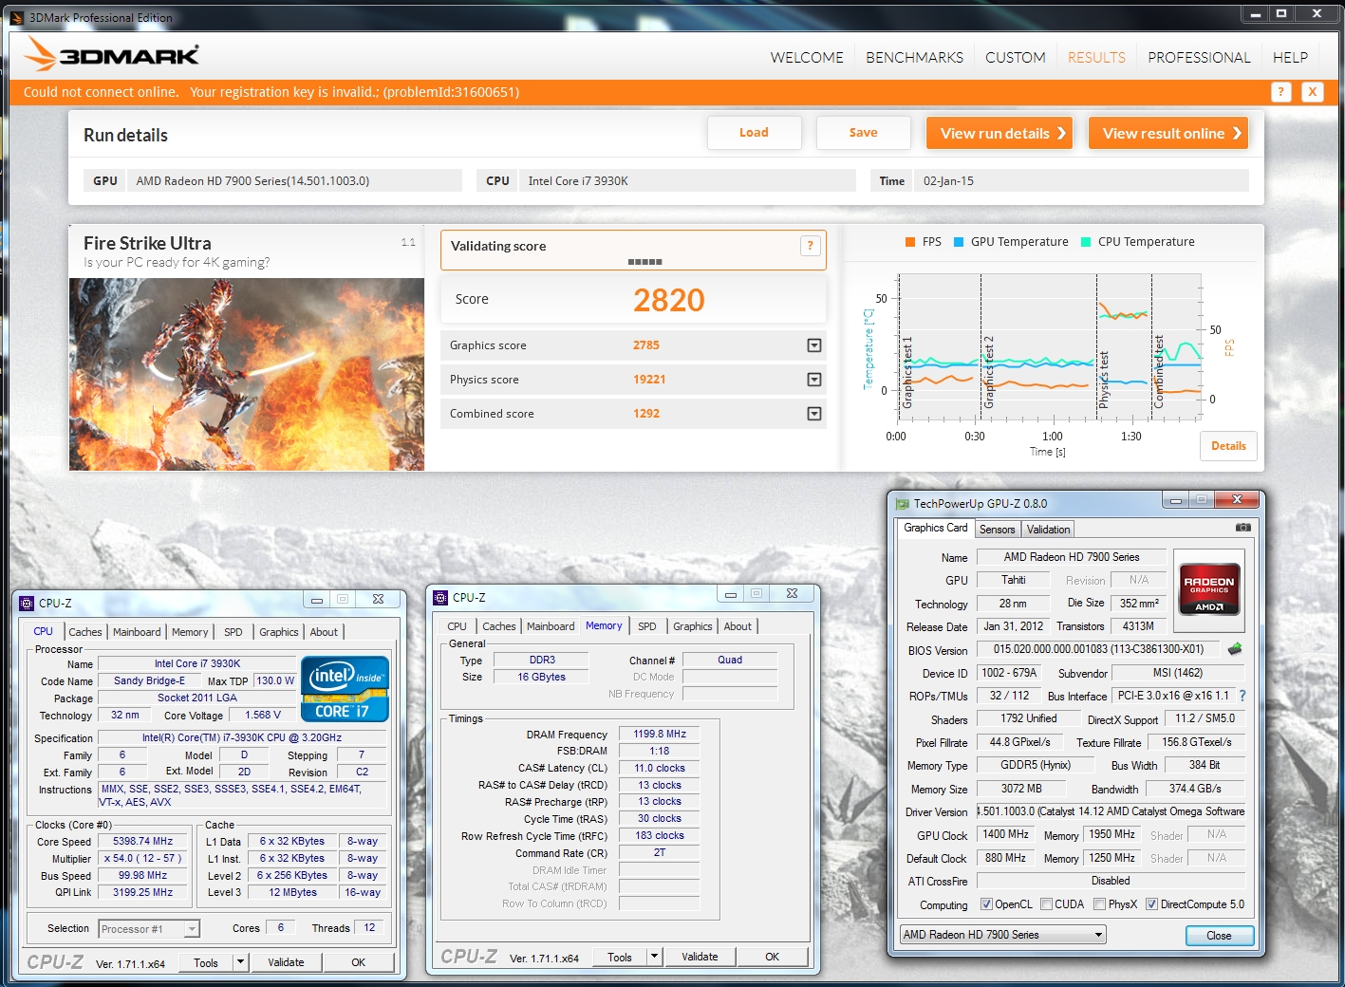This screenshot has width=1345, height=987.
Task: Toggle the PhysX checkbox in GPU-Z
Action: tap(1099, 904)
